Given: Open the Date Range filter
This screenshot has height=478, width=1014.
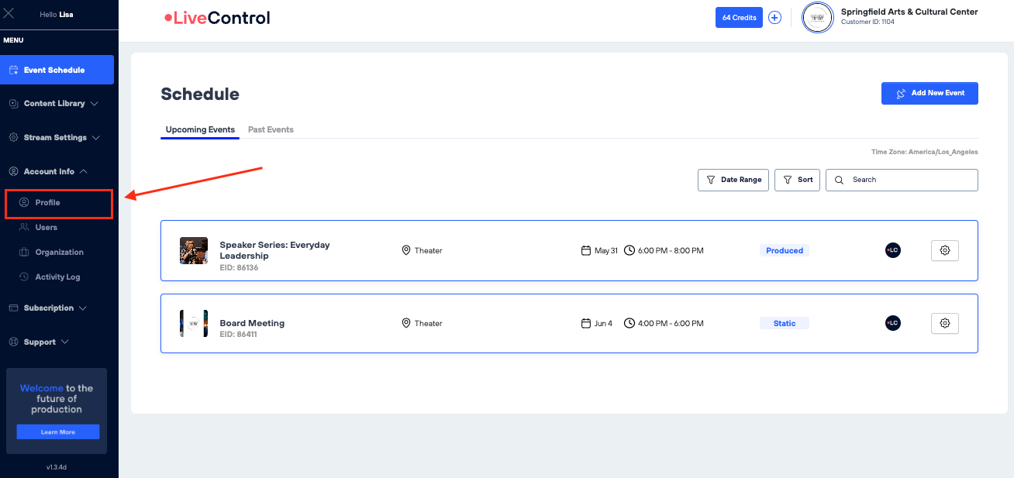Looking at the screenshot, I should [733, 180].
